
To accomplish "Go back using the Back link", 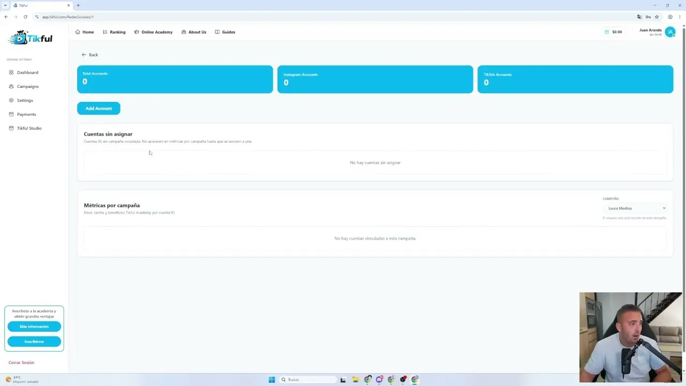I will point(90,55).
